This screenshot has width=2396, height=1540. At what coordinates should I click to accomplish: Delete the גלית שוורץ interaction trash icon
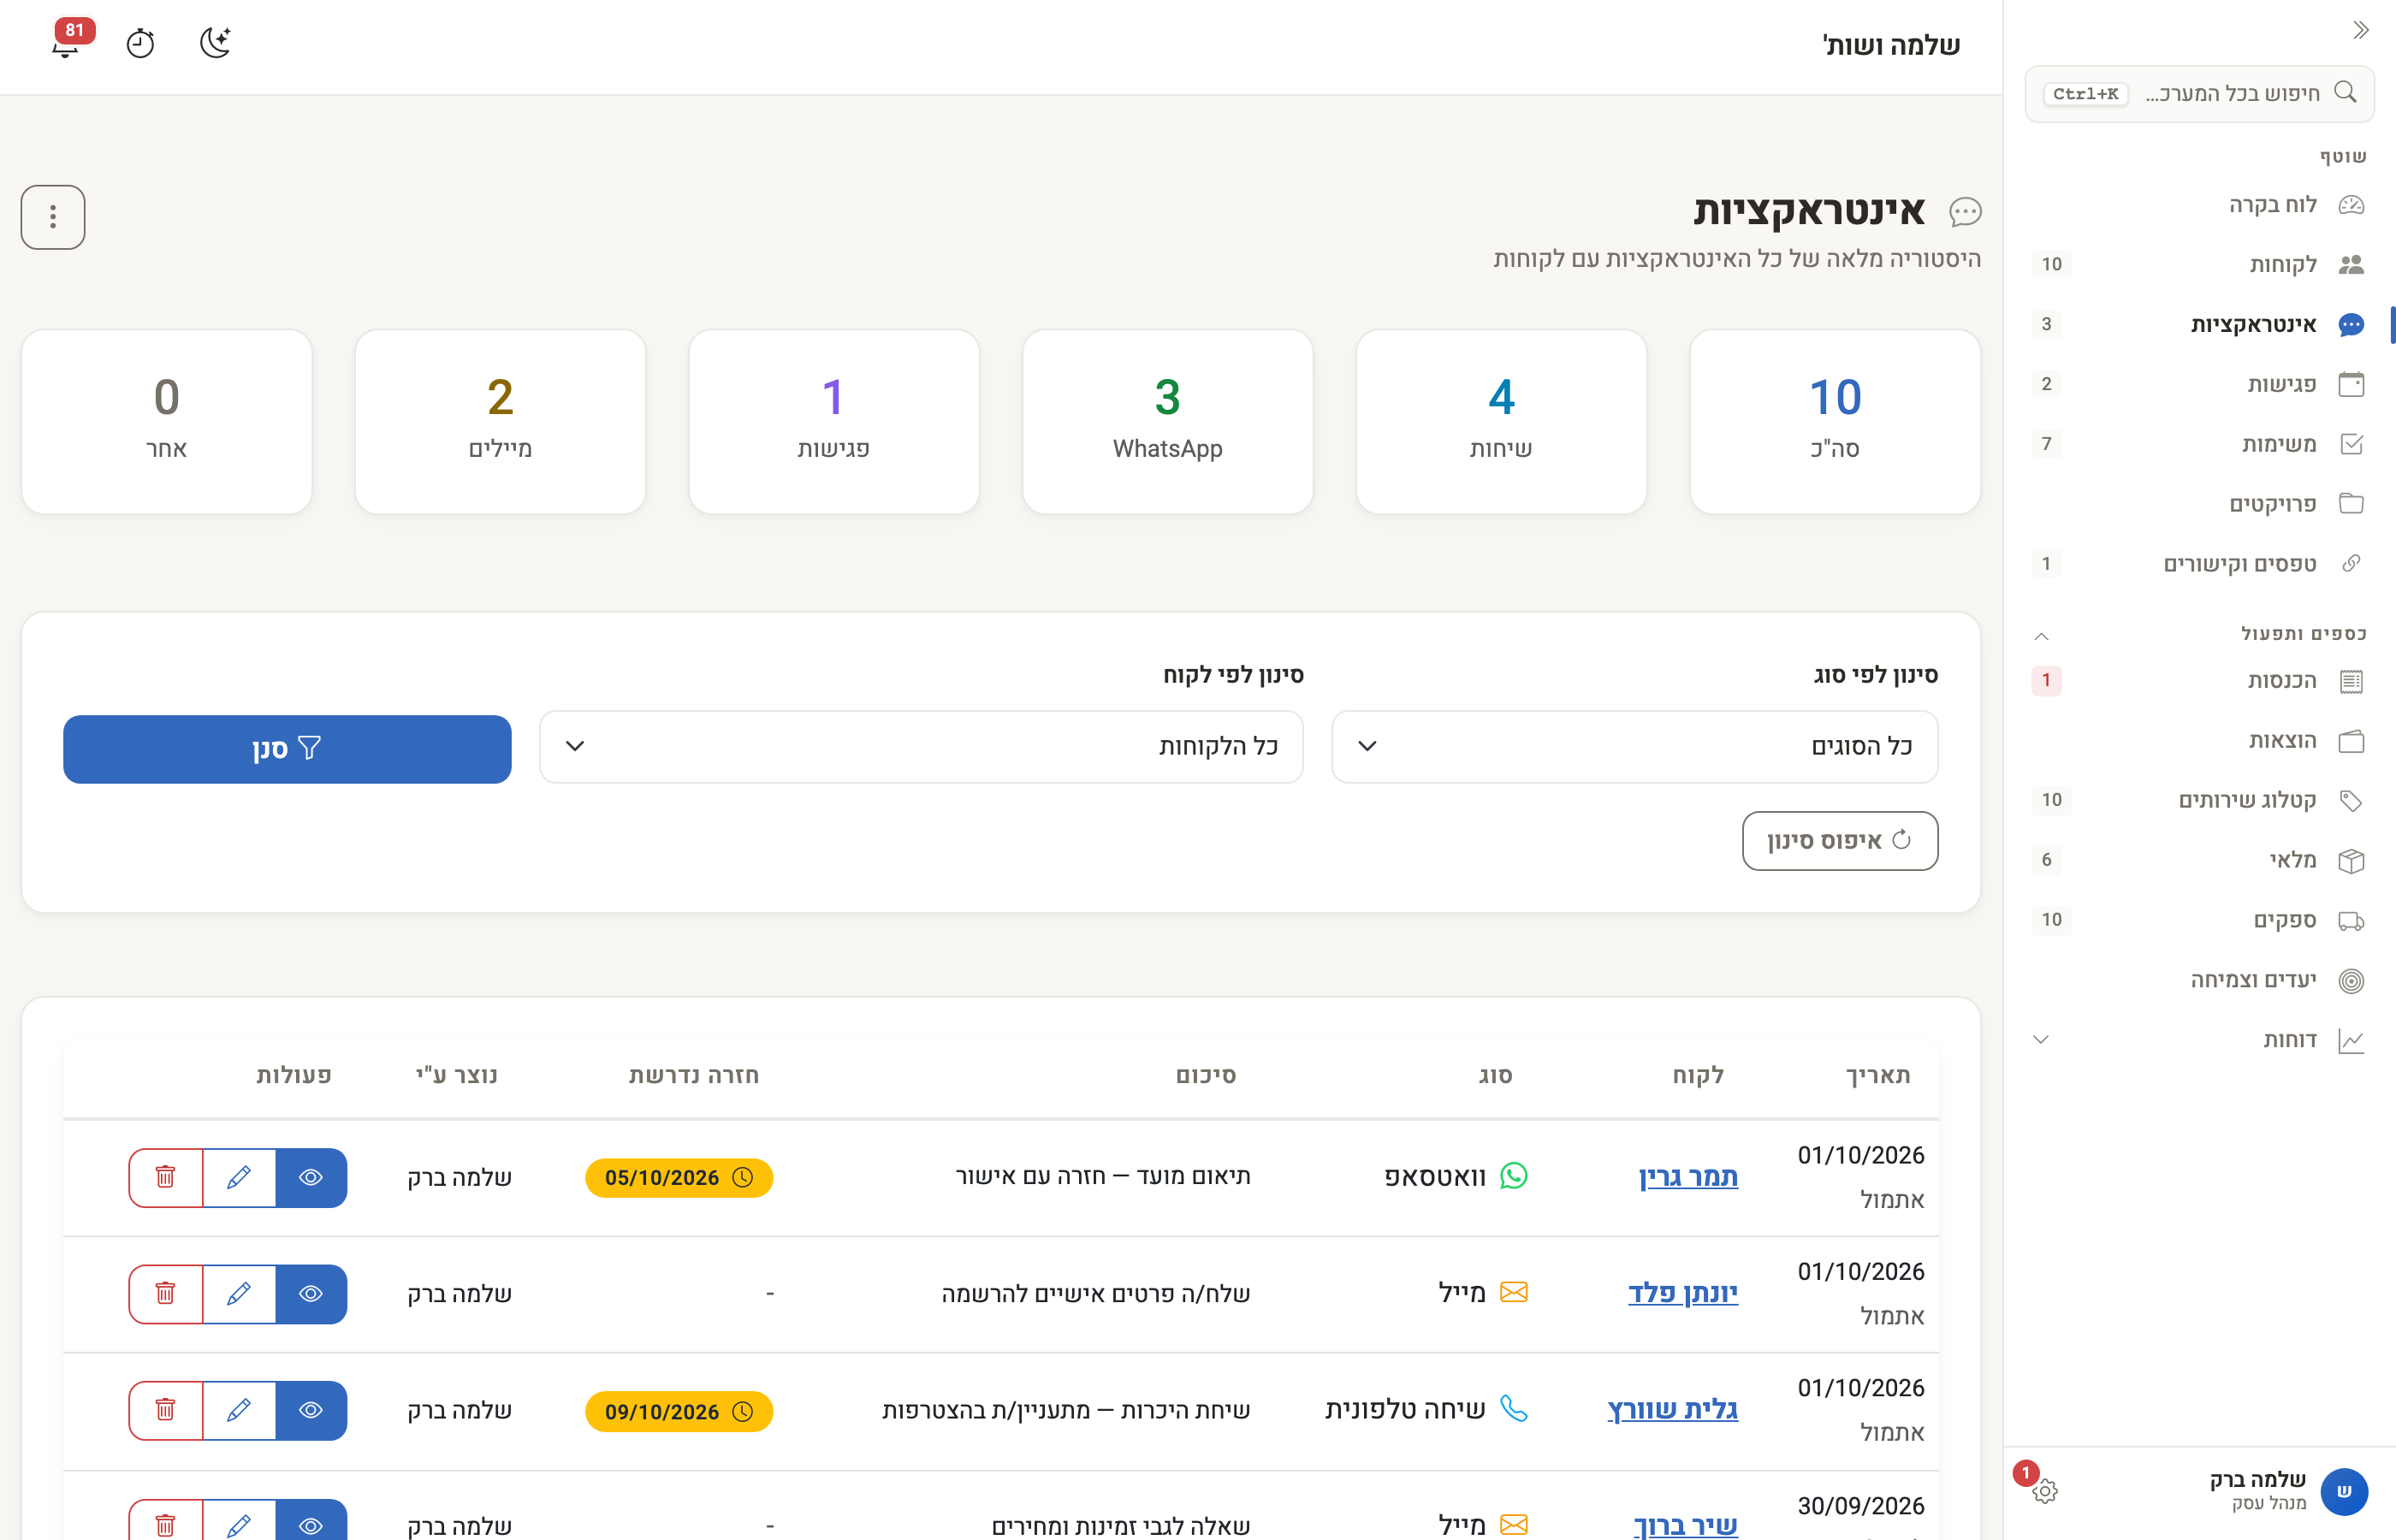(x=166, y=1410)
